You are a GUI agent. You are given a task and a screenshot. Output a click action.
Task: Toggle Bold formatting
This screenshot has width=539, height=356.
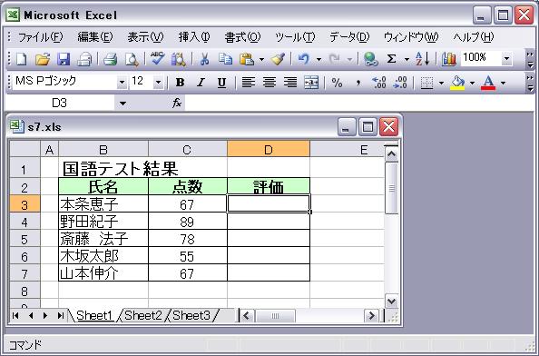[180, 83]
